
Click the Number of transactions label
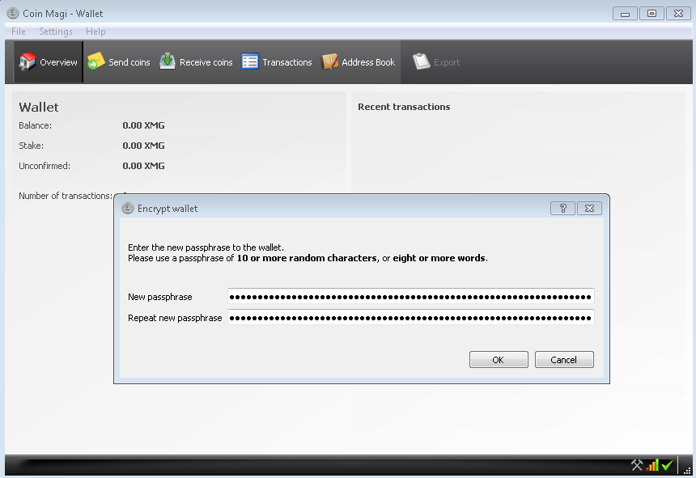(66, 196)
